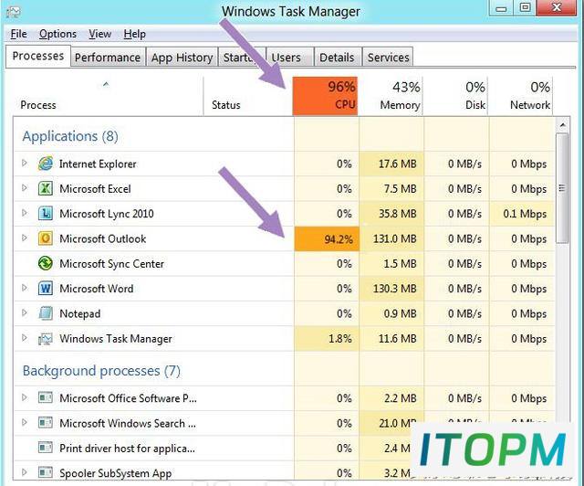Click Notepad's 0.9 MB memory cell
The image size is (584, 486).
point(391,313)
